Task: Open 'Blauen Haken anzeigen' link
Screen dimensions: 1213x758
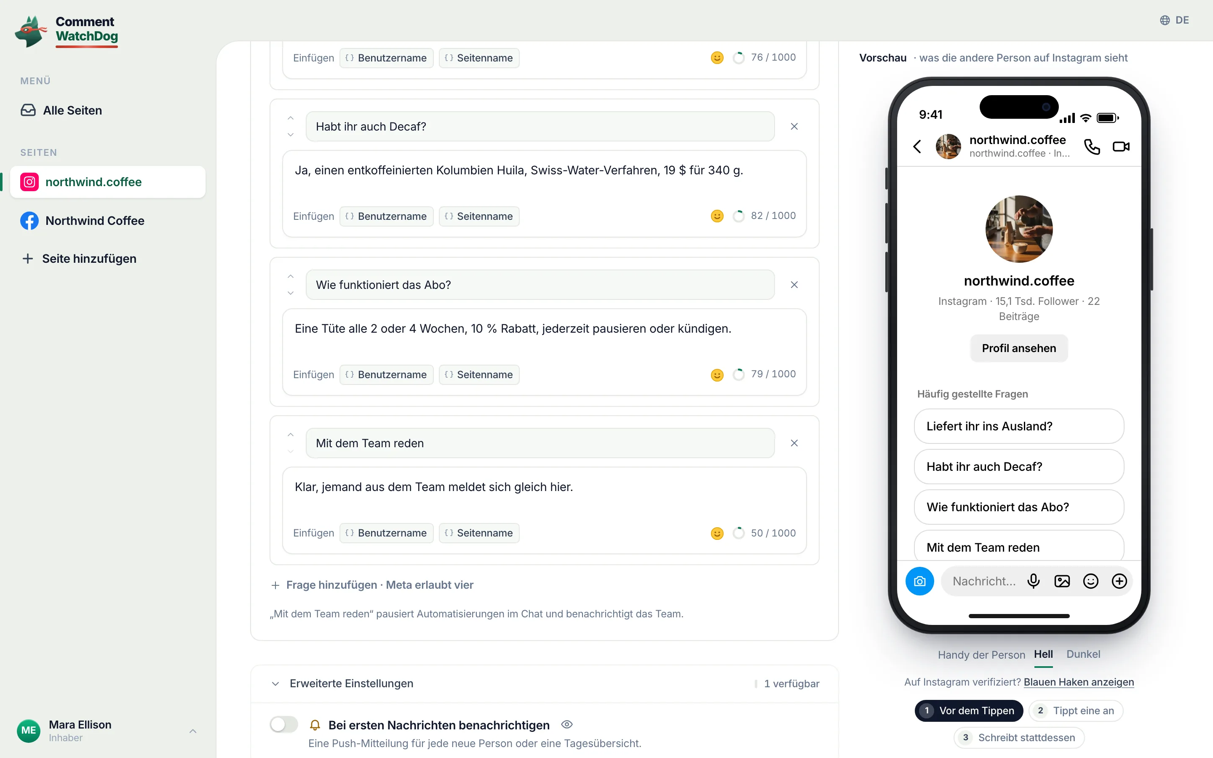Action: click(x=1079, y=682)
